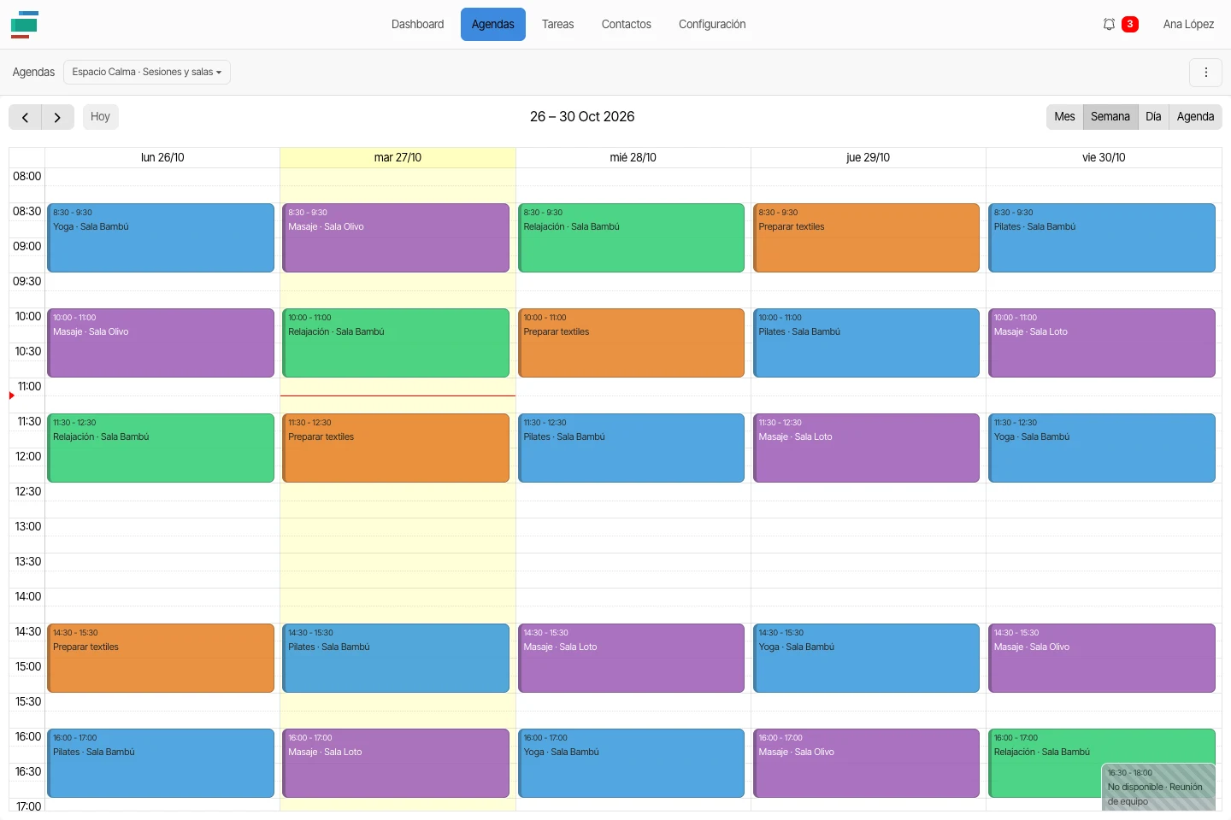Click the mié 28/10 day header
Image resolution: width=1231 pixels, height=820 pixels.
point(633,158)
